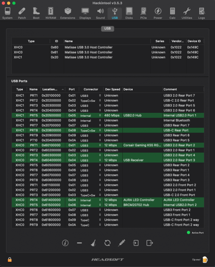Click the Tip me beer icon

205,260
